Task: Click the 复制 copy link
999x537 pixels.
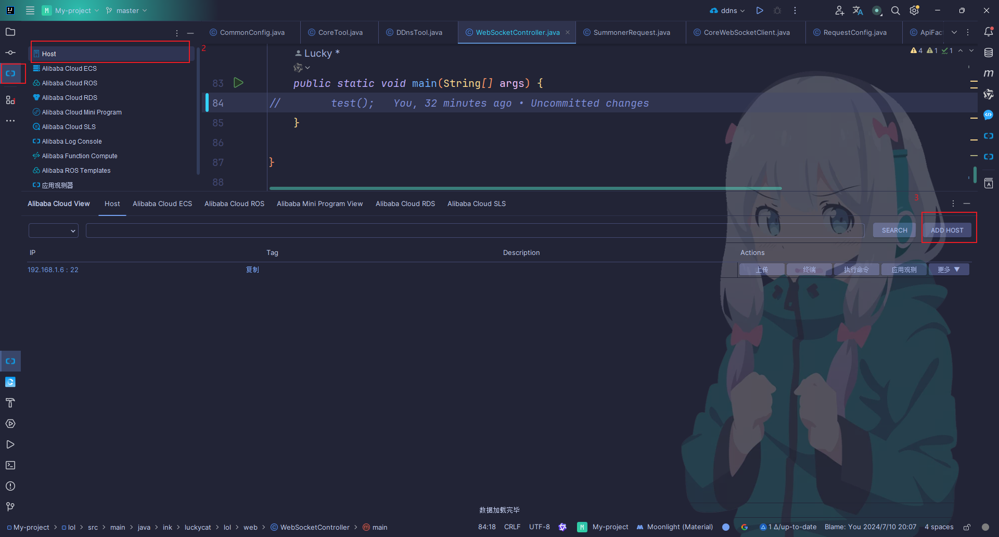Action: click(x=252, y=270)
